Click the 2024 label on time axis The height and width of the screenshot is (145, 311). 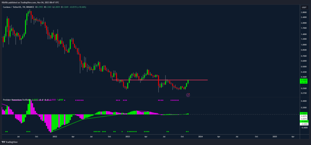click(201, 137)
